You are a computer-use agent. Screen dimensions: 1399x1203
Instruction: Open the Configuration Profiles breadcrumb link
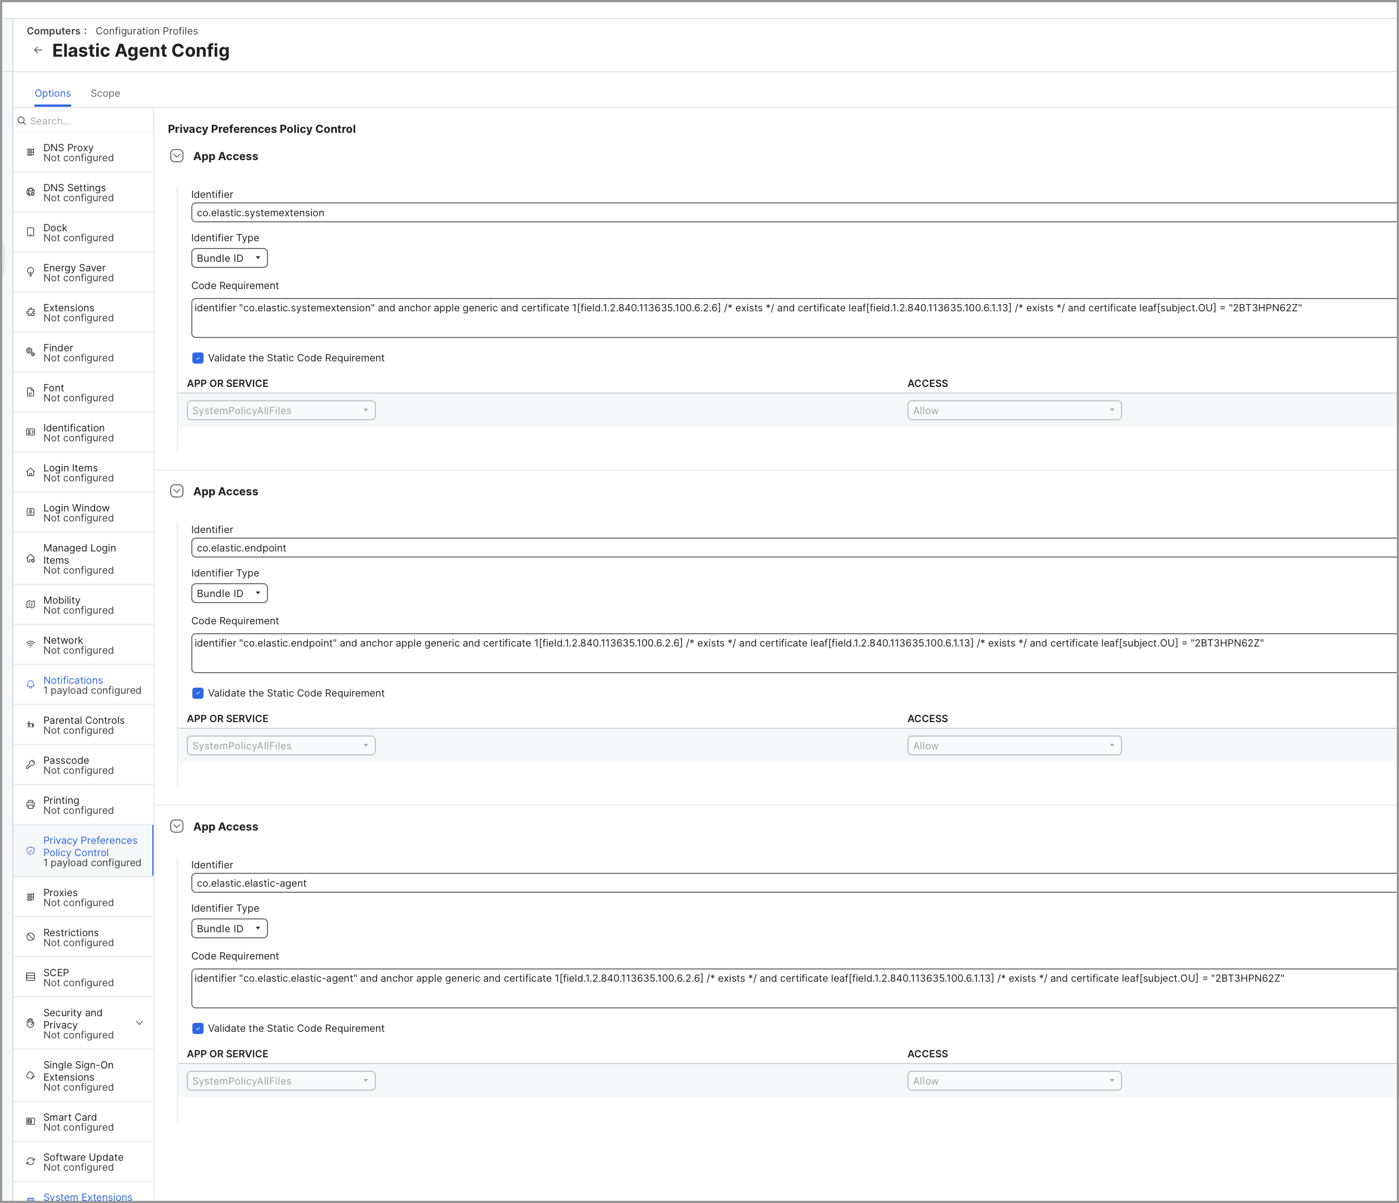pos(147,31)
